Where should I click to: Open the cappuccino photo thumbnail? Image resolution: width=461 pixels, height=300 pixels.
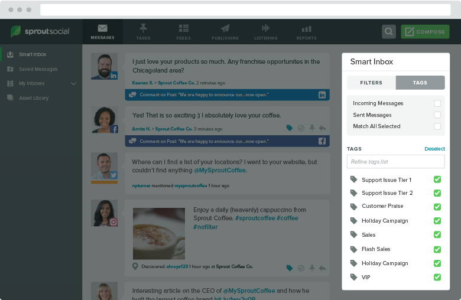159,234
